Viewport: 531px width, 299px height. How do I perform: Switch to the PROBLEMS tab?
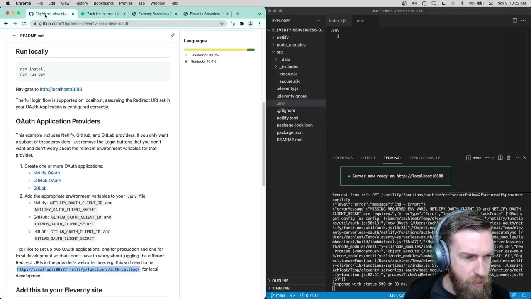click(343, 158)
